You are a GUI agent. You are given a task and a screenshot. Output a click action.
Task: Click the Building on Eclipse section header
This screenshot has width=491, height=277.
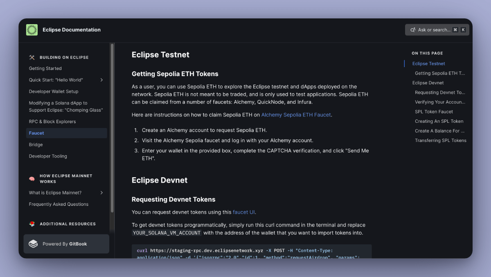point(64,57)
